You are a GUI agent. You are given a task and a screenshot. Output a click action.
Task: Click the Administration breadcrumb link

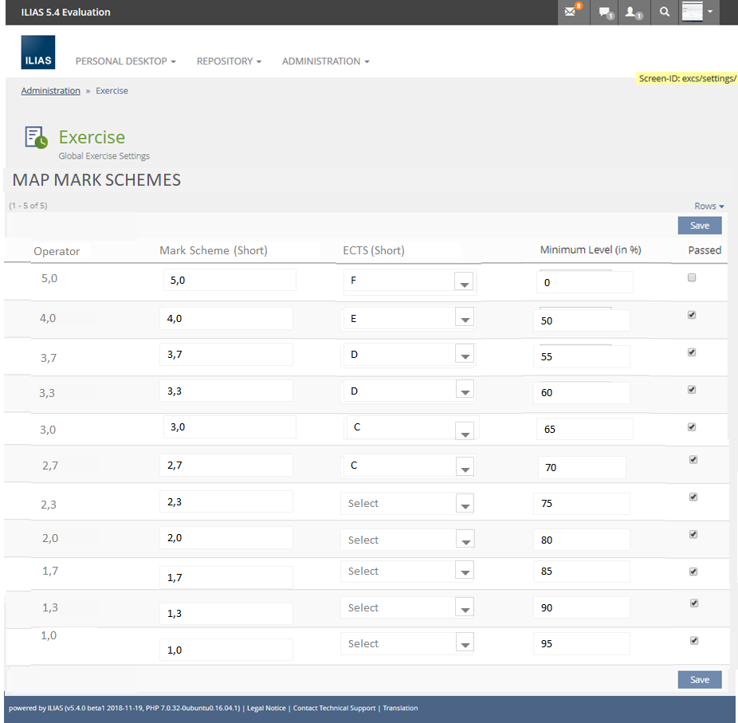click(50, 91)
